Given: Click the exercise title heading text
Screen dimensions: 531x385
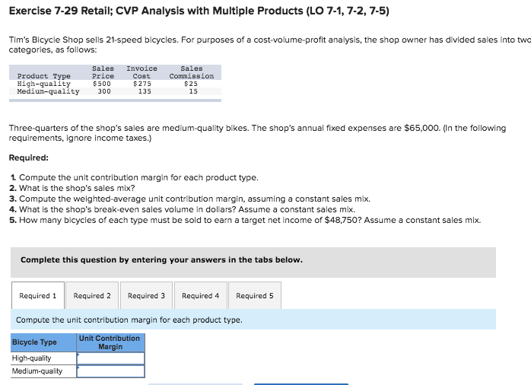Looking at the screenshot, I should pos(199,11).
